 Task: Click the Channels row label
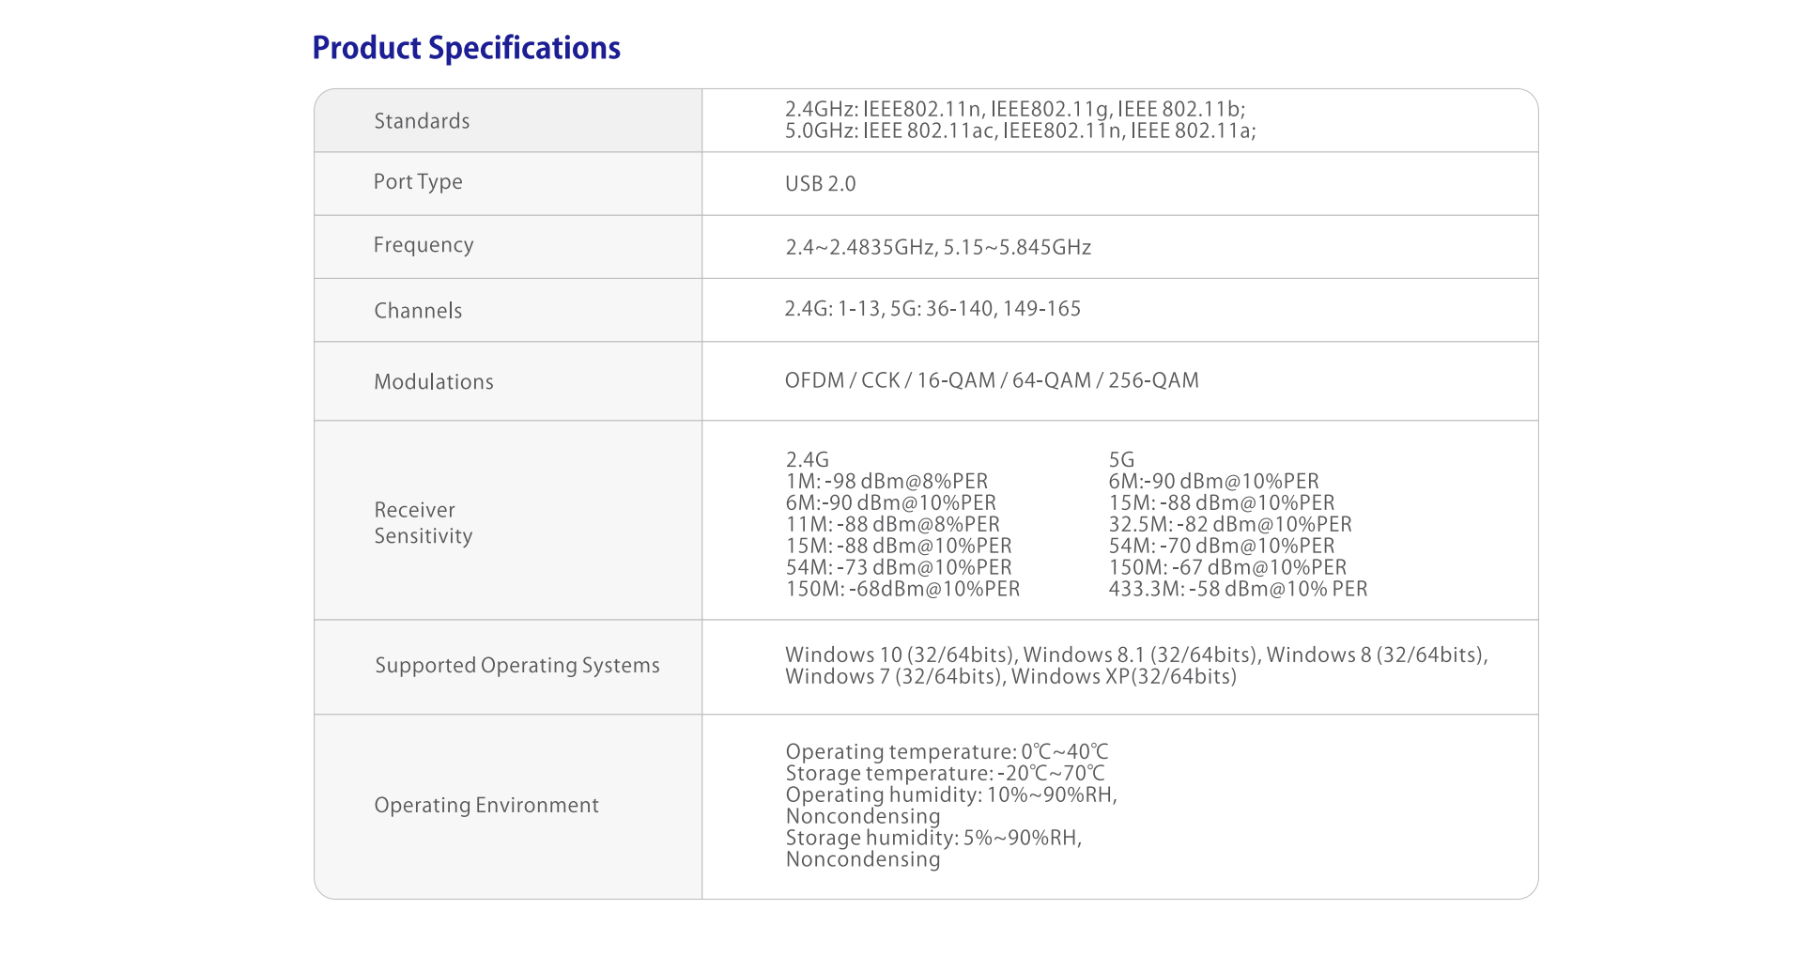418,311
